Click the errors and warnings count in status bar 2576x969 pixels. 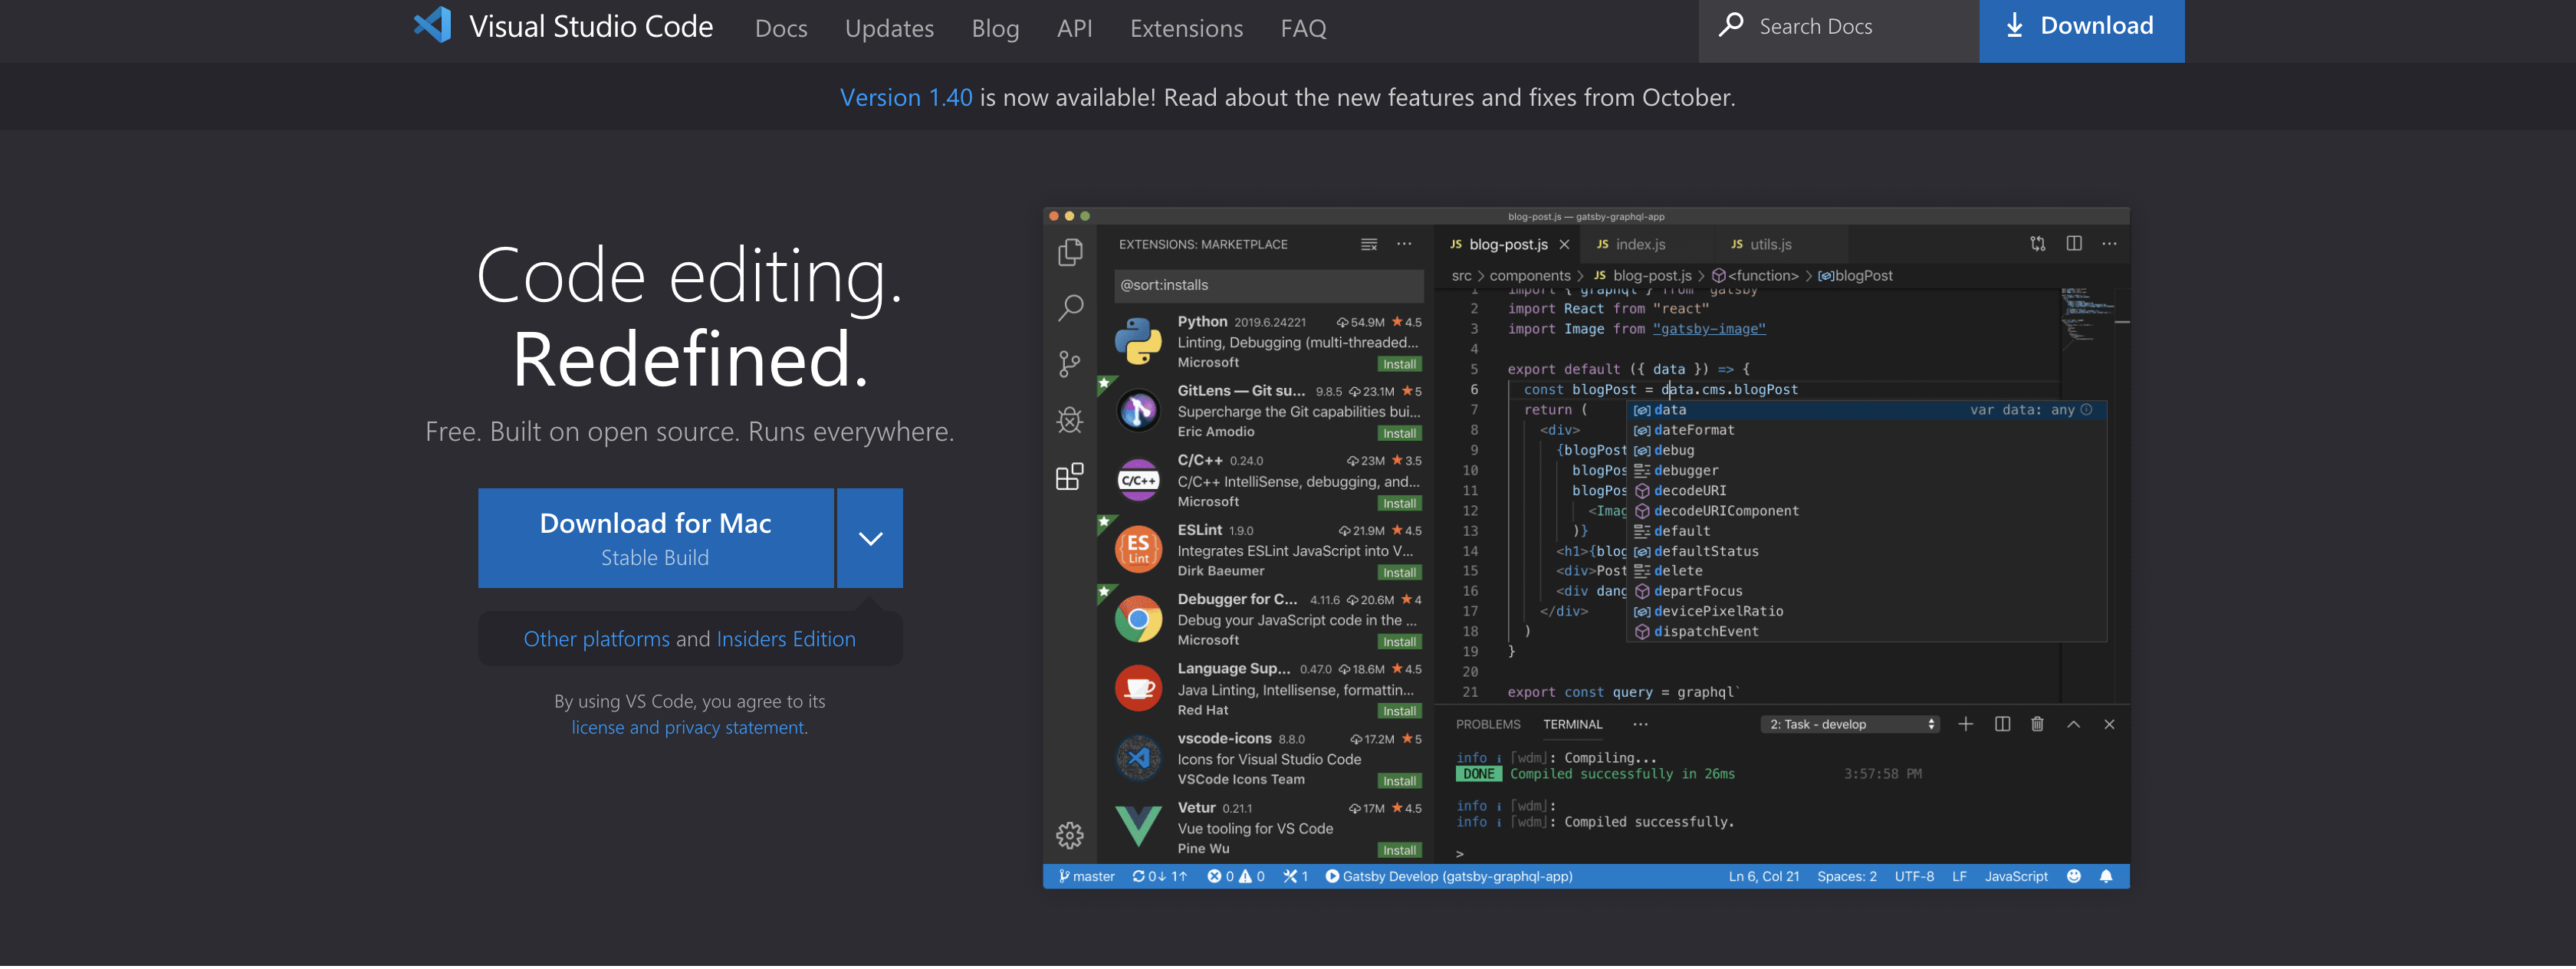click(x=1236, y=878)
